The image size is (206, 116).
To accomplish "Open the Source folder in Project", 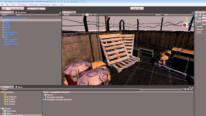I will pyautogui.click(x=49, y=95).
